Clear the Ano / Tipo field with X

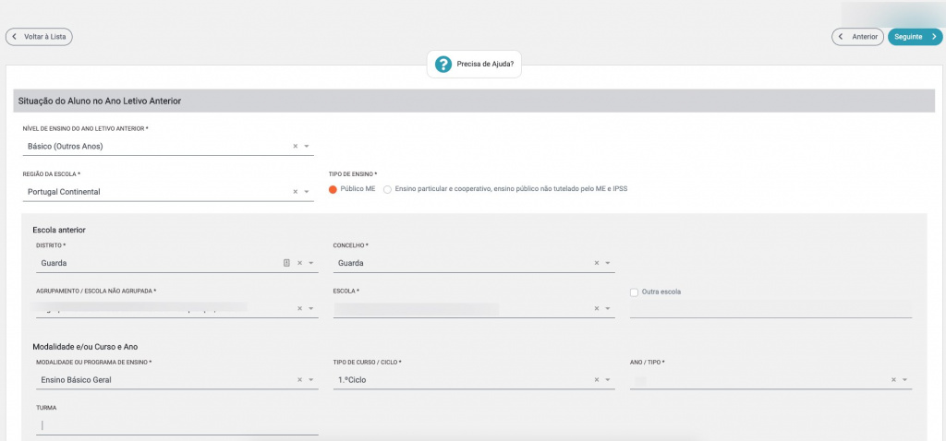click(x=893, y=379)
